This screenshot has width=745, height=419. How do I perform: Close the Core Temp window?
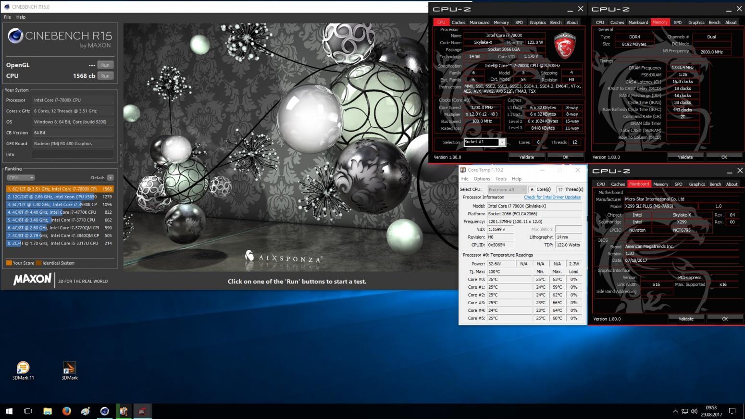[578, 170]
